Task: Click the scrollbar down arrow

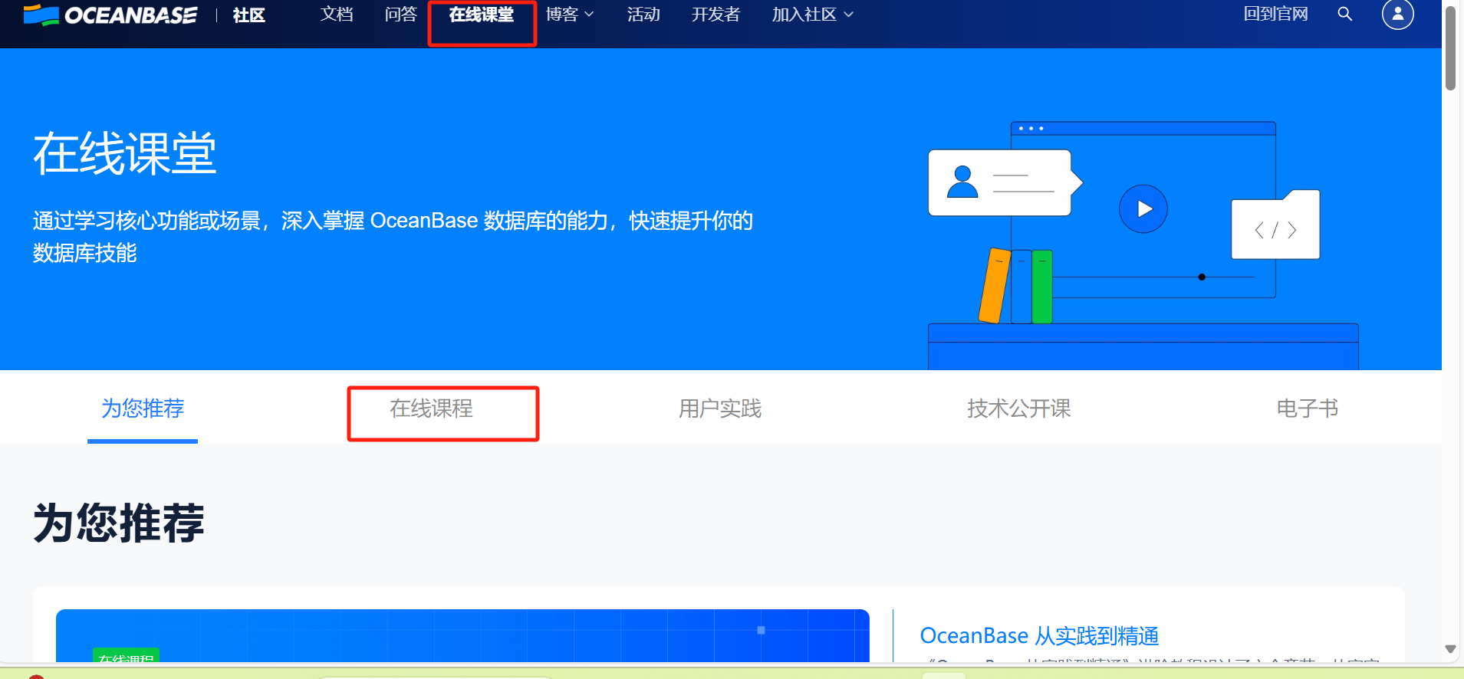Action: (1450, 649)
